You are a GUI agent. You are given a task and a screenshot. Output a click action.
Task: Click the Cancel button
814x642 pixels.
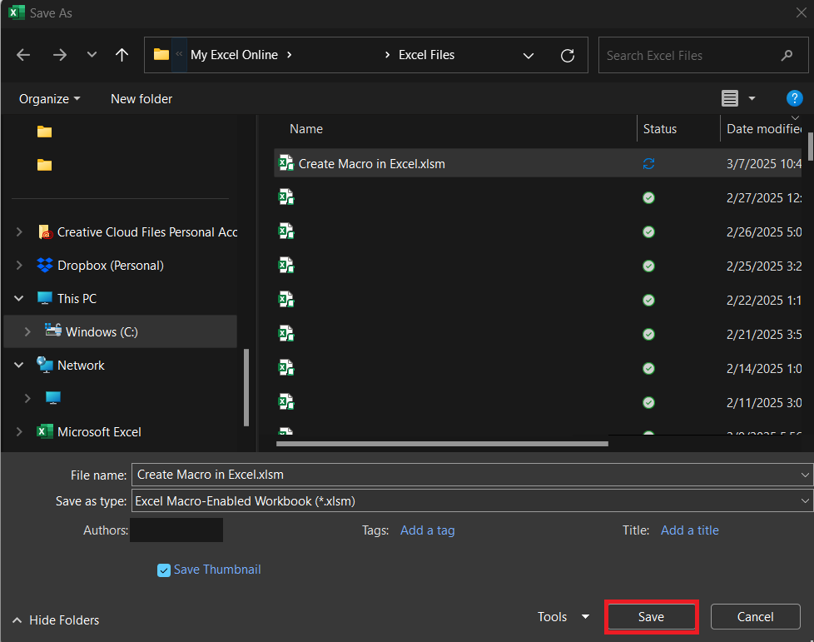[756, 616]
